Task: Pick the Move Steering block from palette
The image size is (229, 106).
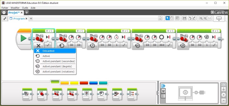Action: (58, 94)
